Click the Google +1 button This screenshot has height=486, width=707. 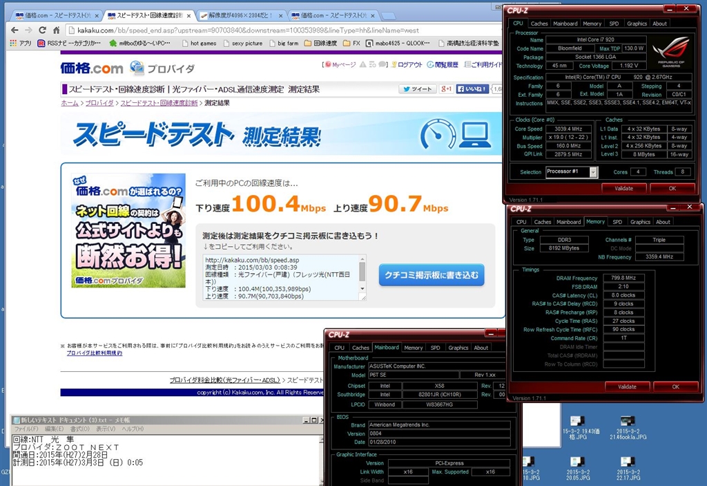447,89
